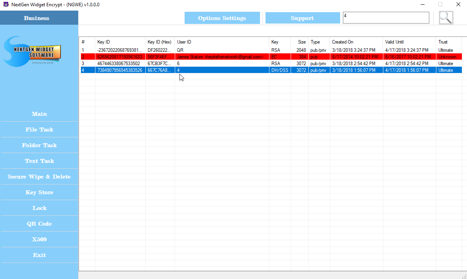467x279 pixels.
Task: Click hex value DF260222...
Action: click(159, 50)
